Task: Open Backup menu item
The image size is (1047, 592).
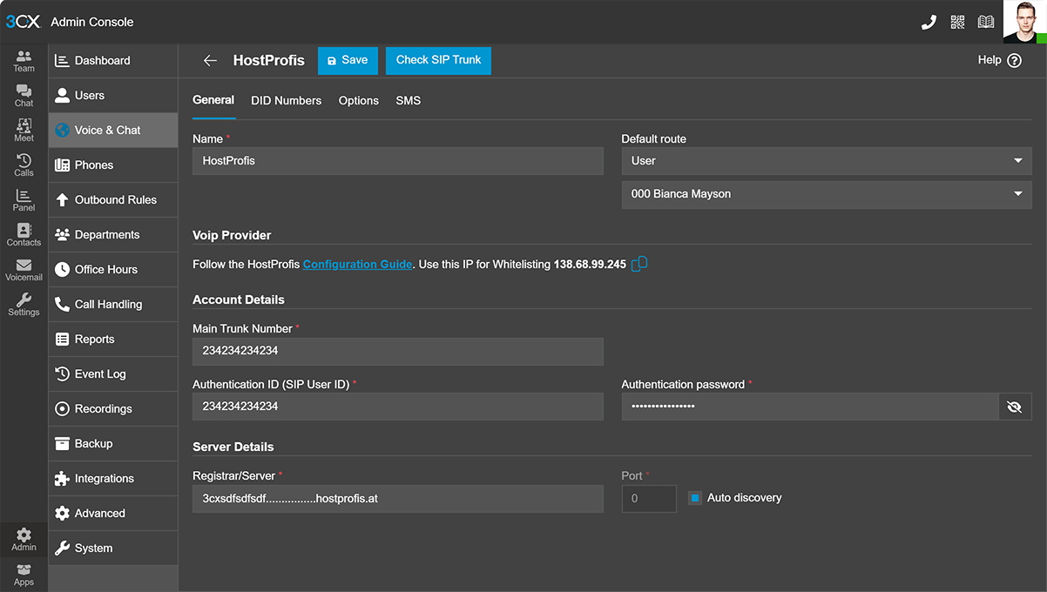Action: click(113, 444)
